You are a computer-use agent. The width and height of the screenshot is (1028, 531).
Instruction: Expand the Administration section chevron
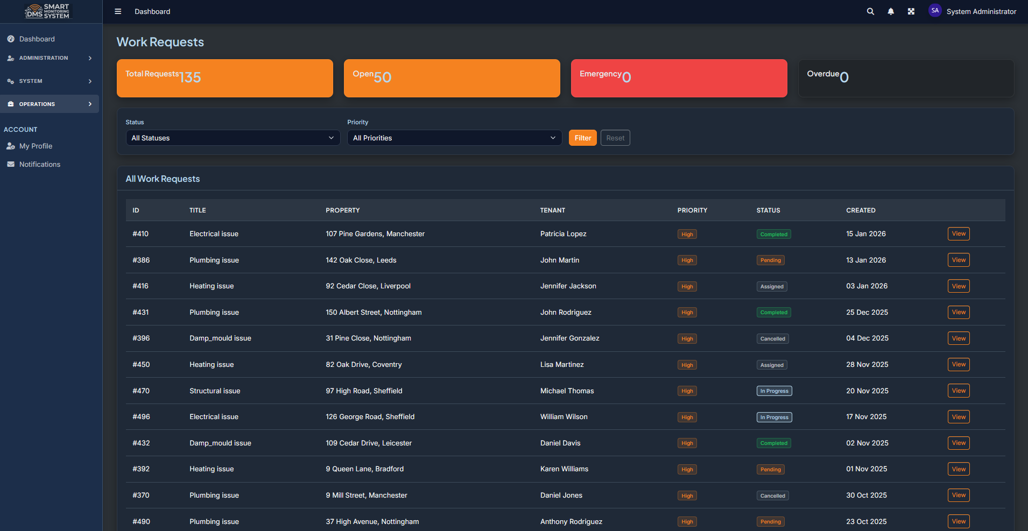90,58
